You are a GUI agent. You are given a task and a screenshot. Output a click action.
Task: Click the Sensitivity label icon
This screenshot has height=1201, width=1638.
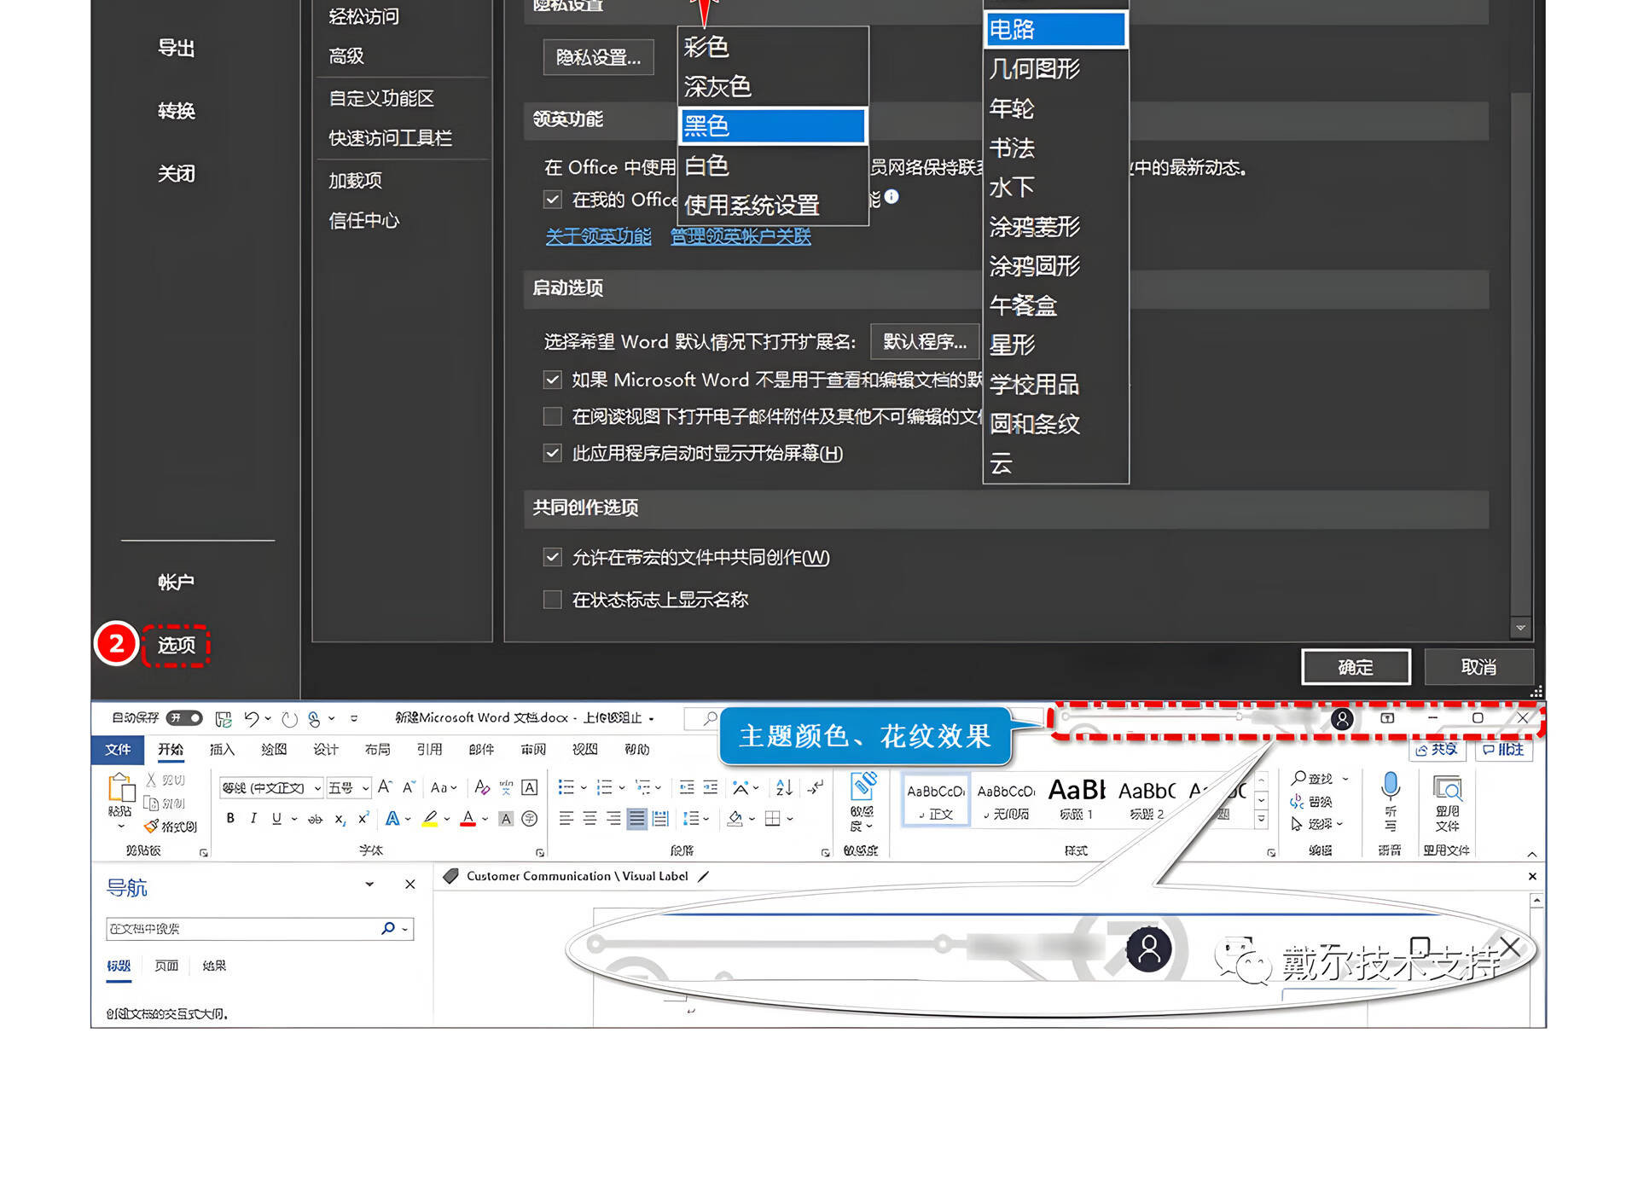coord(863,786)
